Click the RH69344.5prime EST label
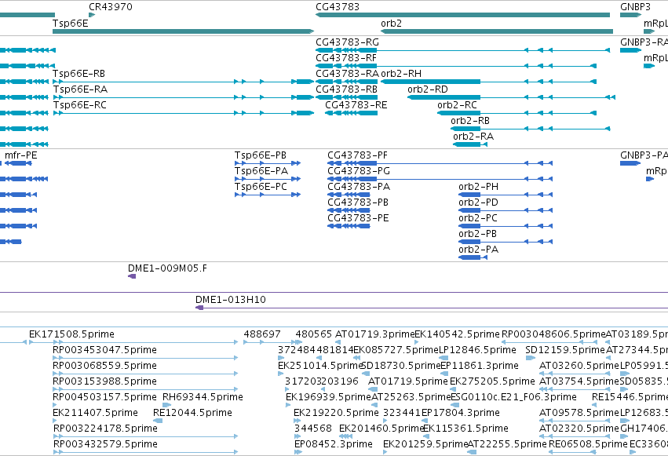Viewport: 668px width, 456px height. [x=203, y=398]
